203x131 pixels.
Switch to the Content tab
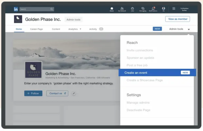point(56,29)
